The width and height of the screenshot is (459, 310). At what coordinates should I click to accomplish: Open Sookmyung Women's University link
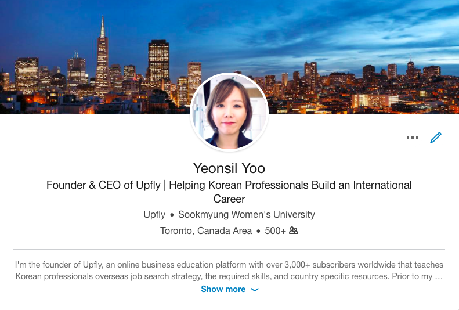pos(247,215)
